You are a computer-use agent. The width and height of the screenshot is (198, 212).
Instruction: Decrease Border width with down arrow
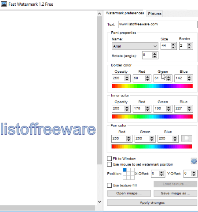click(189, 47)
